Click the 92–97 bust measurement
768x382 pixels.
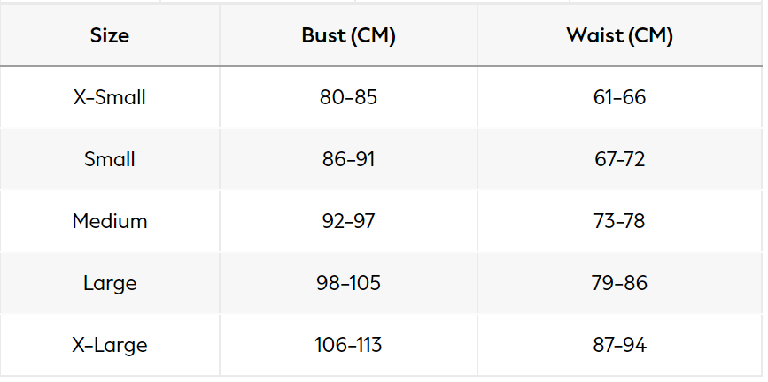tap(348, 221)
